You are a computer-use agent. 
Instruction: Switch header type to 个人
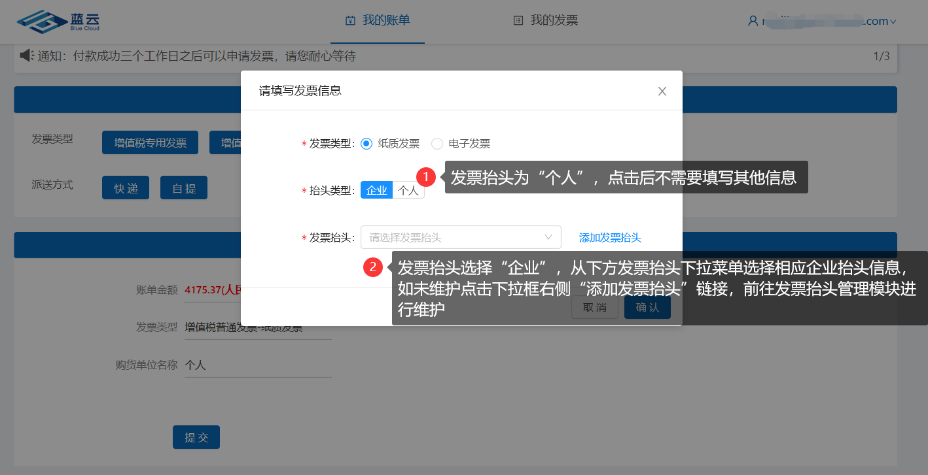click(x=408, y=191)
